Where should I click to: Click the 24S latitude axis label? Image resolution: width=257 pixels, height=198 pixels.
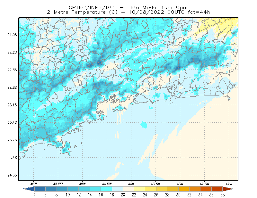coord(13,157)
